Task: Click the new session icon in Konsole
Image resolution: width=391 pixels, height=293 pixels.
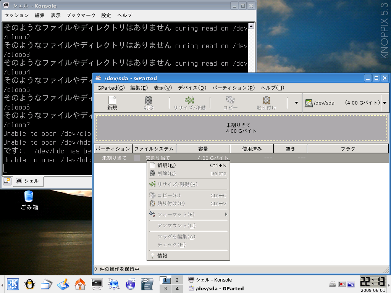Action: click(7, 181)
